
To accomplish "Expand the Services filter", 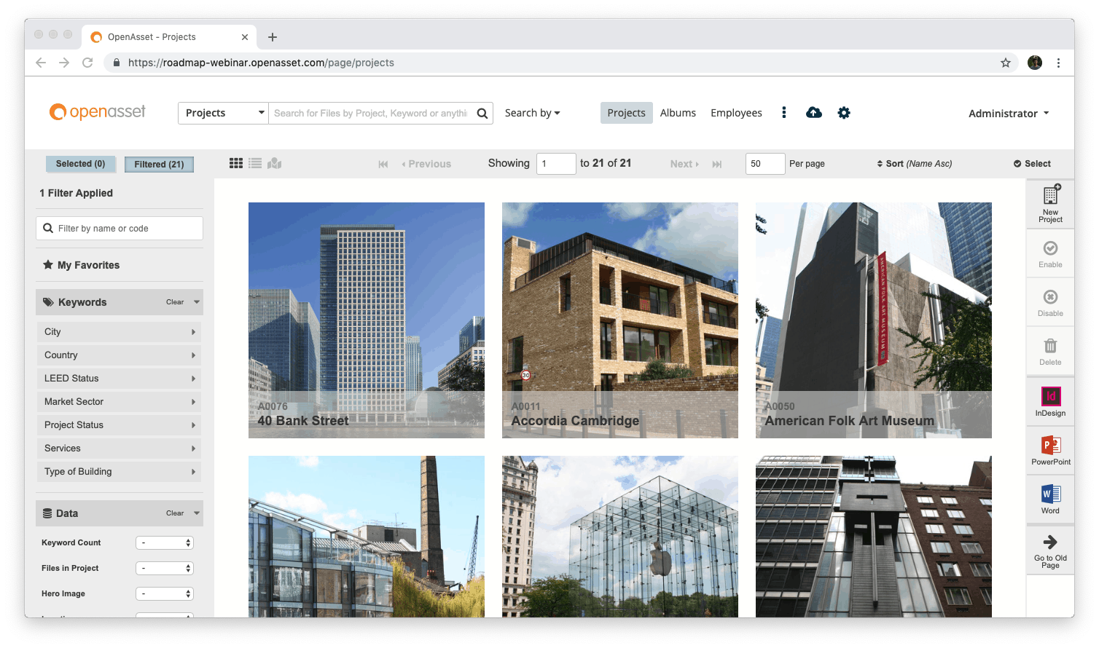I will pos(120,449).
